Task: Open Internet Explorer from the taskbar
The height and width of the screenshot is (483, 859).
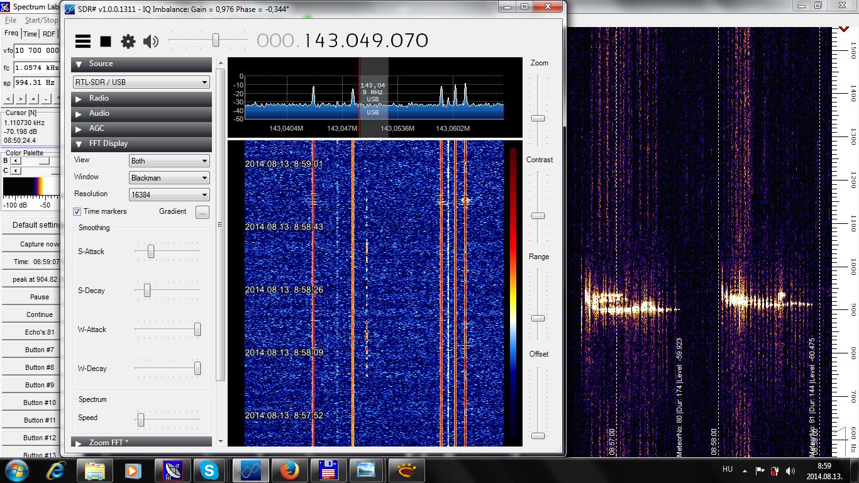Action: 56,470
